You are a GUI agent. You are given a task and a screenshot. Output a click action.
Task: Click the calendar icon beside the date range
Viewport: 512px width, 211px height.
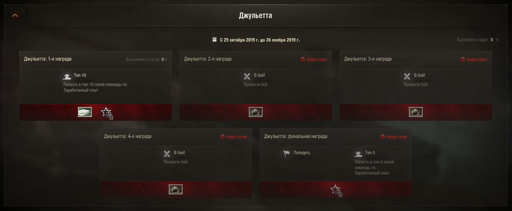214,40
